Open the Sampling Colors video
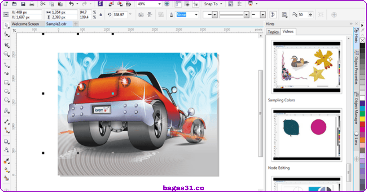The image size is (367, 192). click(x=281, y=100)
